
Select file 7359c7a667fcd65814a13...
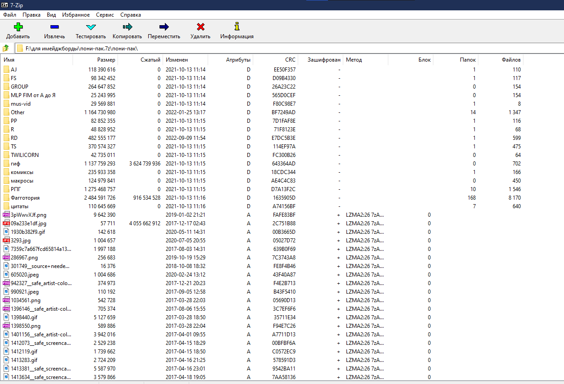(41, 249)
